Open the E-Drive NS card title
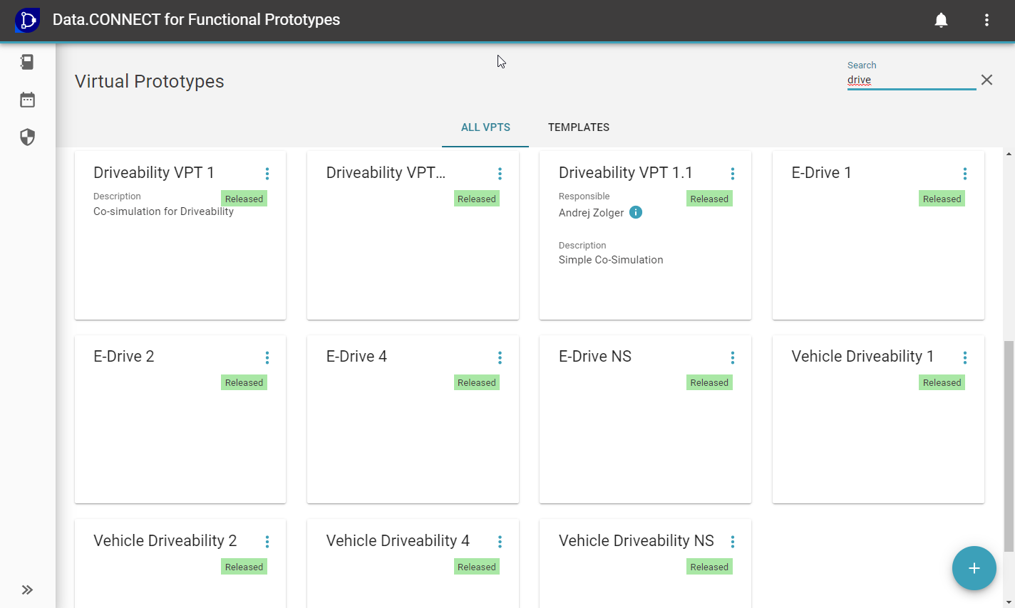 [595, 357]
